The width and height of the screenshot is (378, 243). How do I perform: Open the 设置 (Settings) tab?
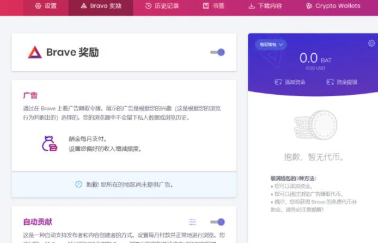(45, 6)
